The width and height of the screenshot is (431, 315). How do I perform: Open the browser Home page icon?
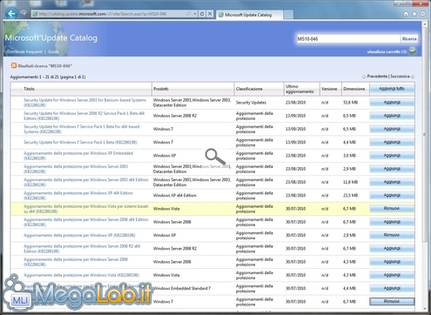tap(406, 14)
